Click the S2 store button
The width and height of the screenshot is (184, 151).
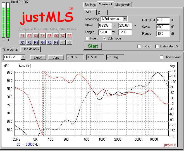coord(29,36)
